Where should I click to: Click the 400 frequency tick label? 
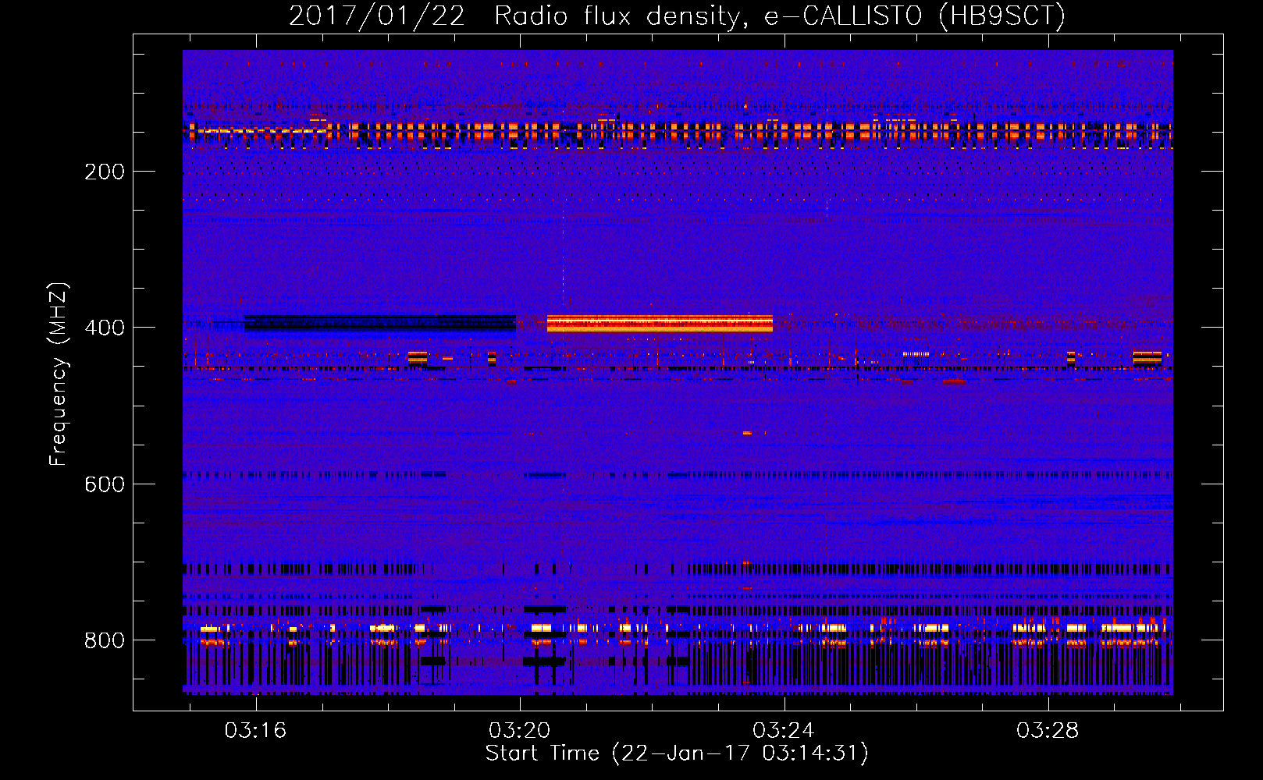pos(105,328)
